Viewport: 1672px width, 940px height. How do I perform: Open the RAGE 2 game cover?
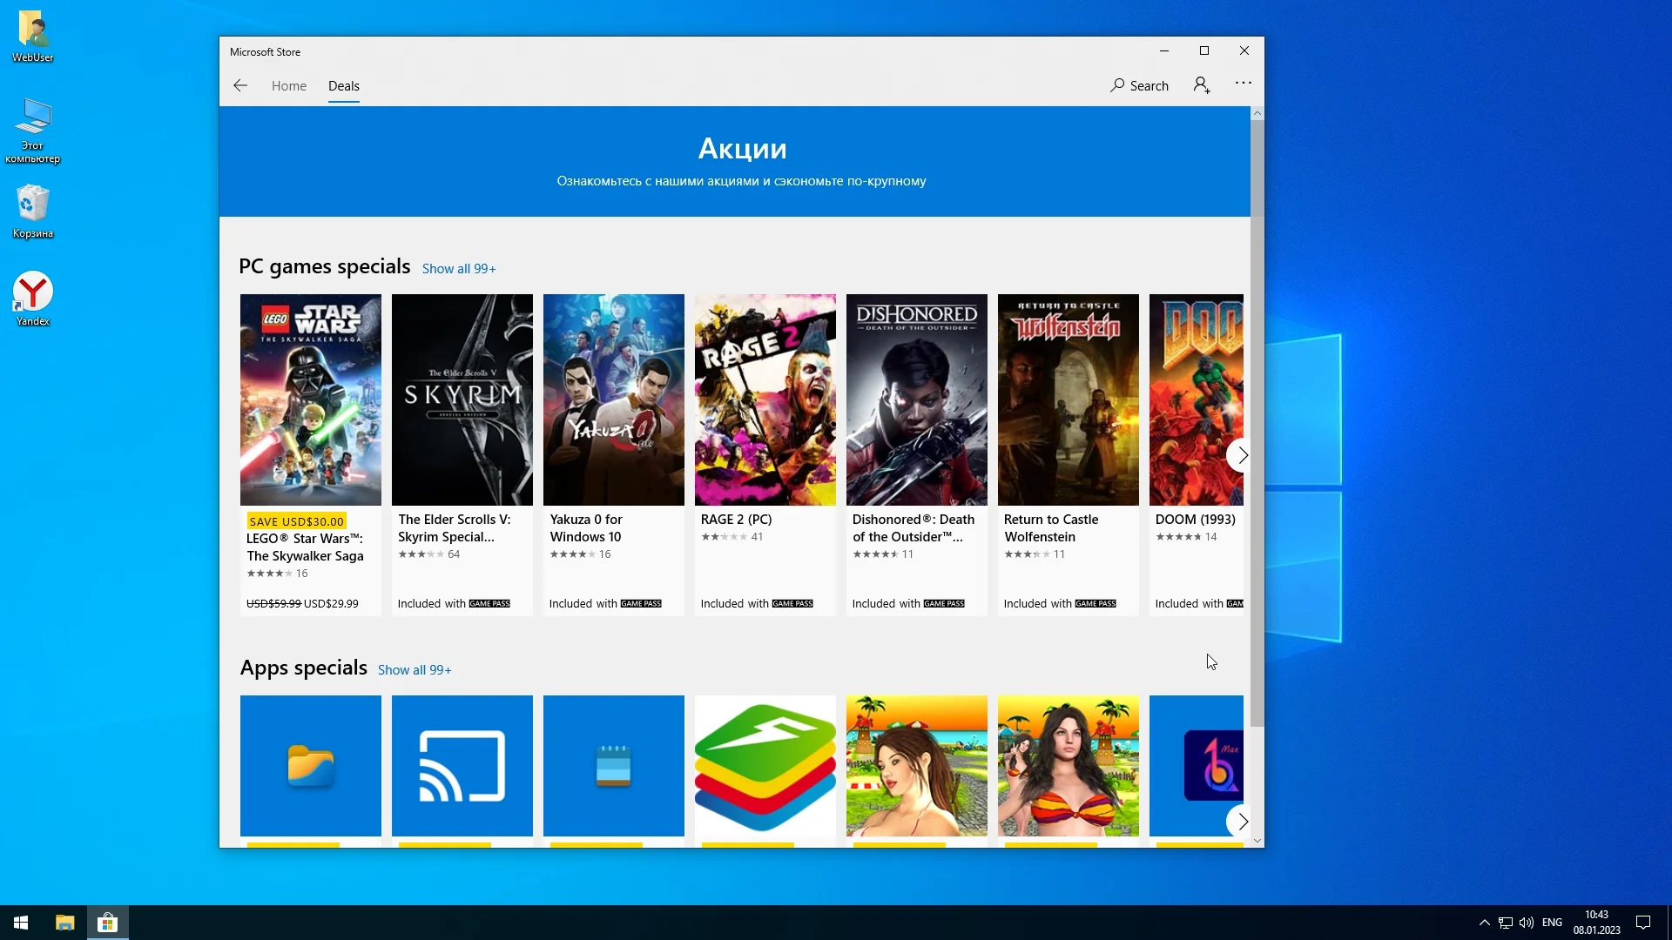(x=765, y=399)
